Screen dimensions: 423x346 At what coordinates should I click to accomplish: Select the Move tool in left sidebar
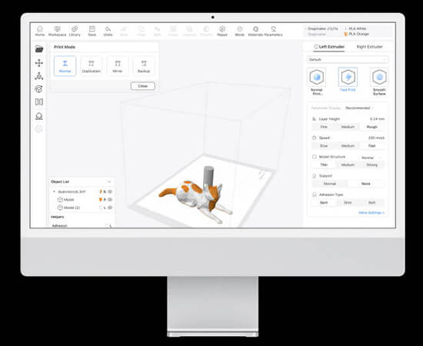[39, 63]
